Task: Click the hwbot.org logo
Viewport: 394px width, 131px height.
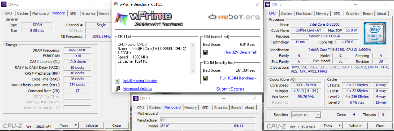Action: point(234,17)
